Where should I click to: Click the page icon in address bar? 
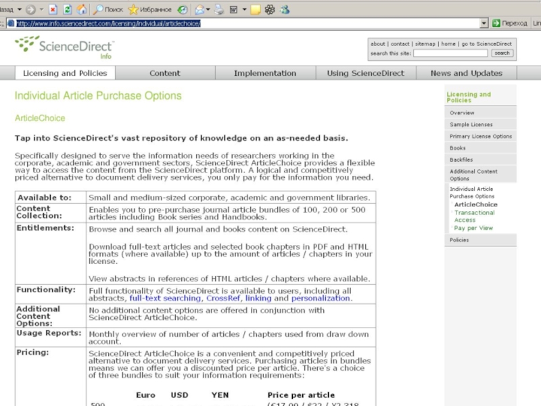click(11, 23)
